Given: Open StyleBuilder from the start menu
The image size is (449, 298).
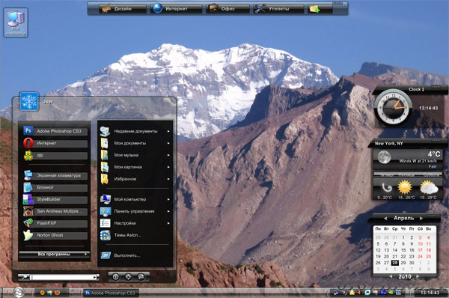Looking at the screenshot, I should point(55,199).
